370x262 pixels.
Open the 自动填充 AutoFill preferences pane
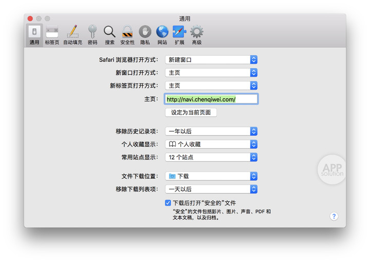click(x=72, y=35)
